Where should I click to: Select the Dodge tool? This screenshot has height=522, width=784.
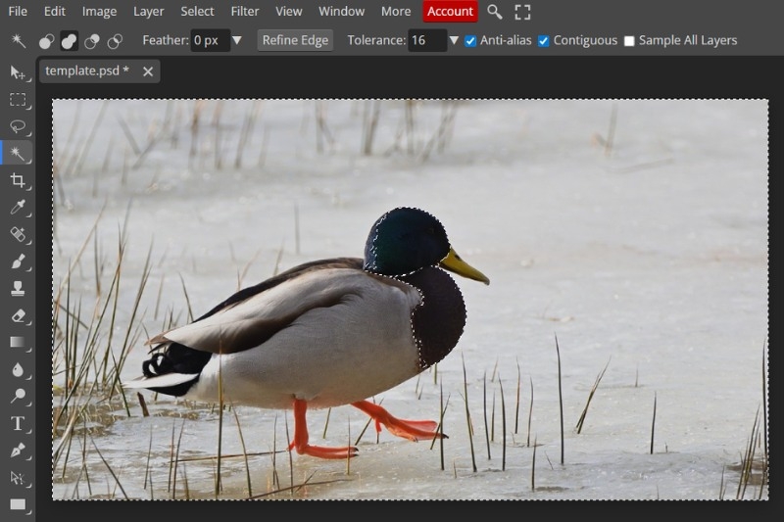18,396
